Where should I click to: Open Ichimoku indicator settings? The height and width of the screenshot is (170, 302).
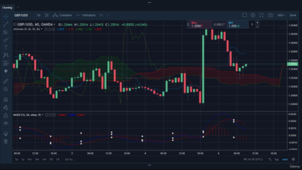tap(50, 29)
